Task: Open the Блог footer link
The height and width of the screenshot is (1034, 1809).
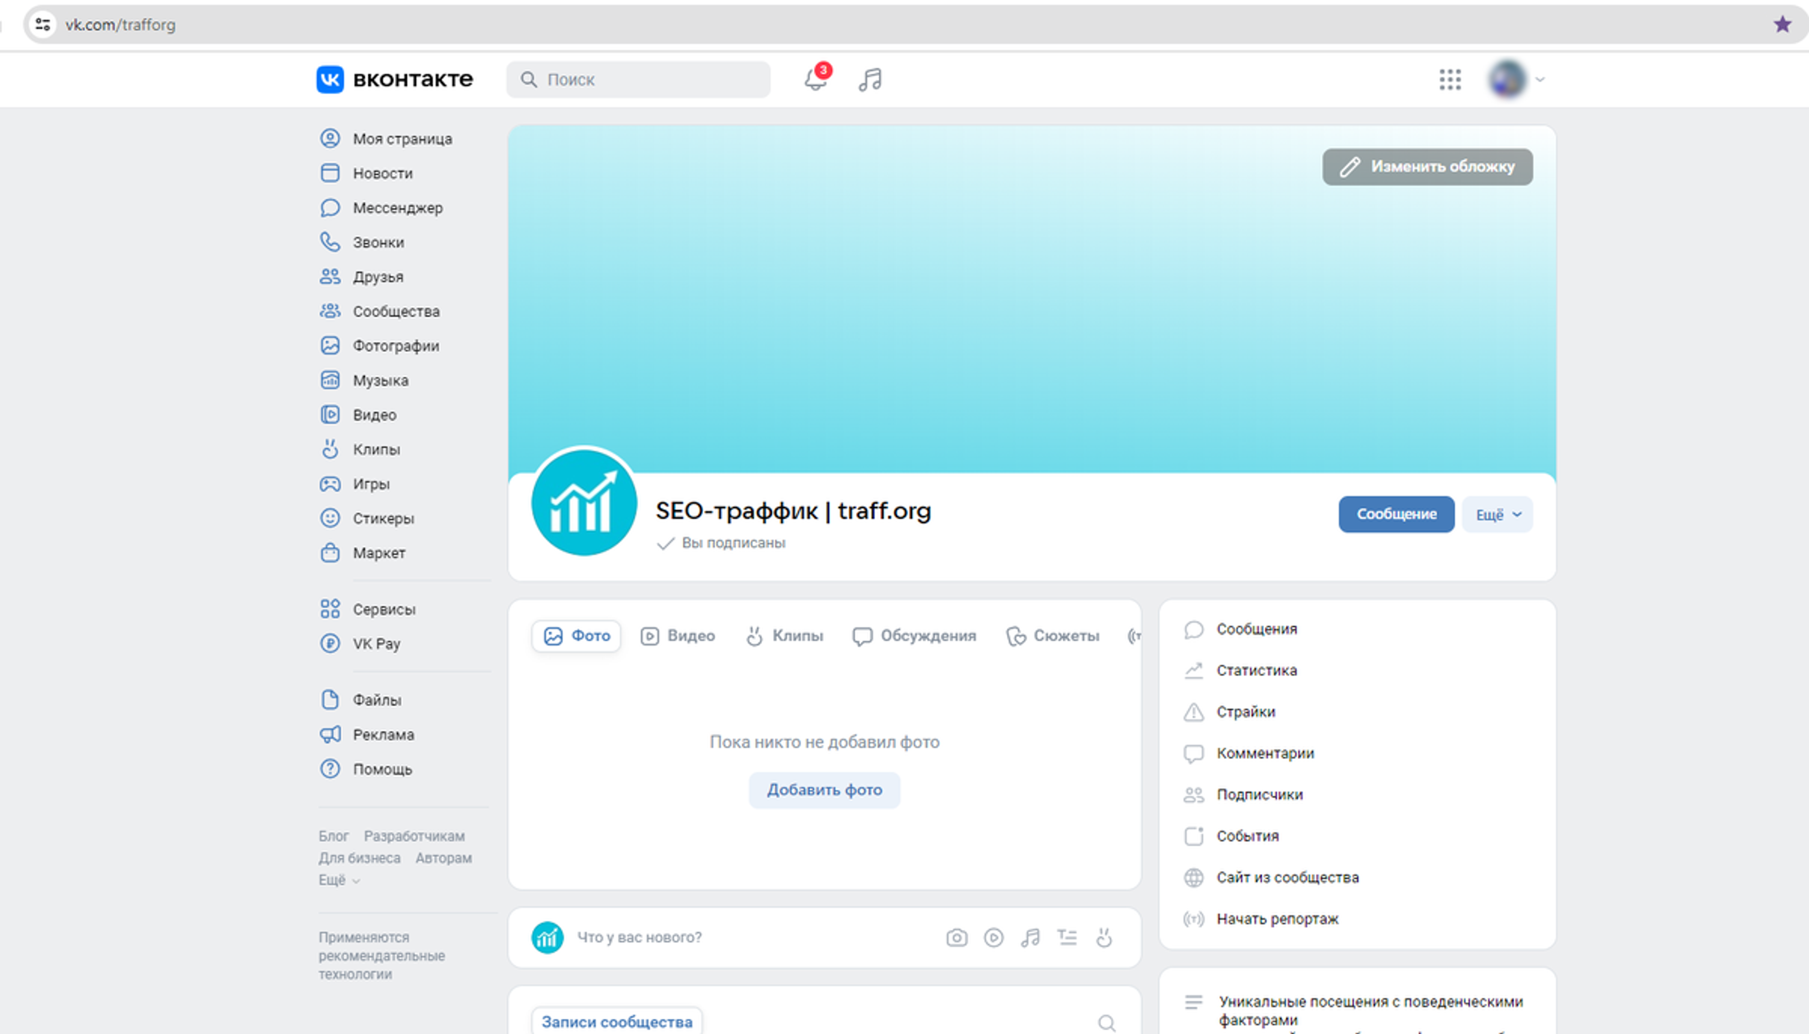Action: pos(333,836)
